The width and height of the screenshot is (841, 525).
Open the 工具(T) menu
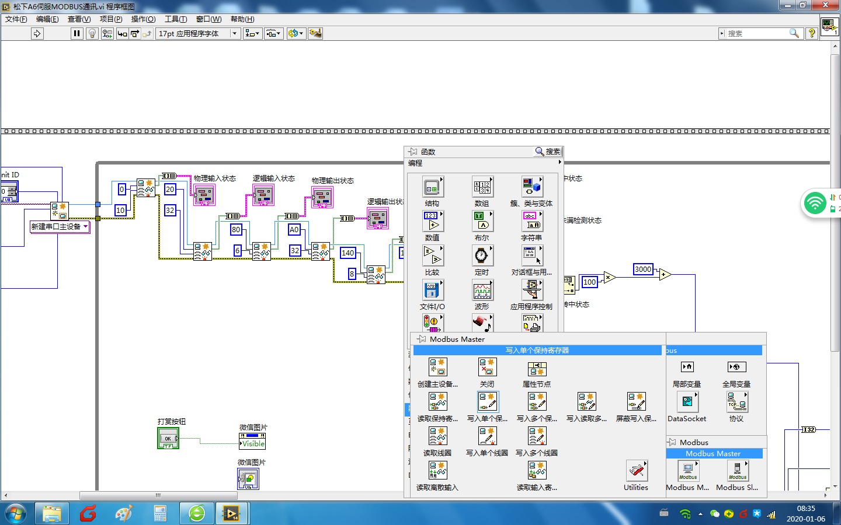pyautogui.click(x=176, y=19)
